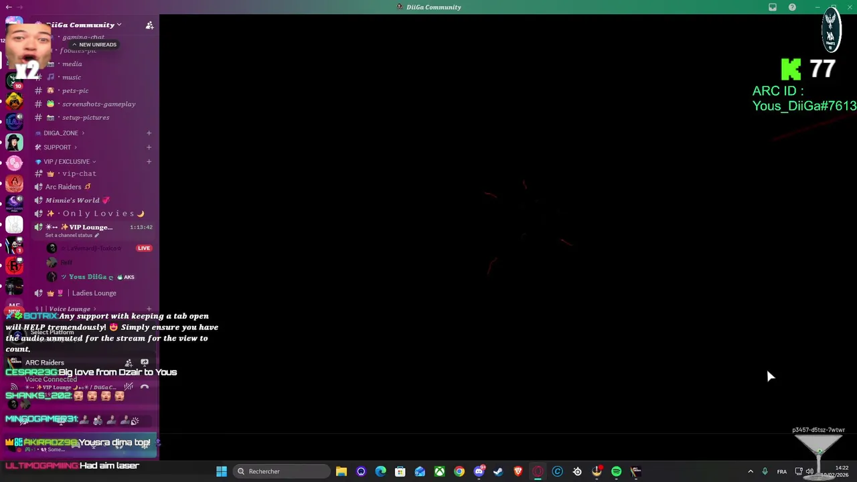This screenshot has height=482, width=857.
Task: Click the microphone tray icon
Action: (765, 471)
